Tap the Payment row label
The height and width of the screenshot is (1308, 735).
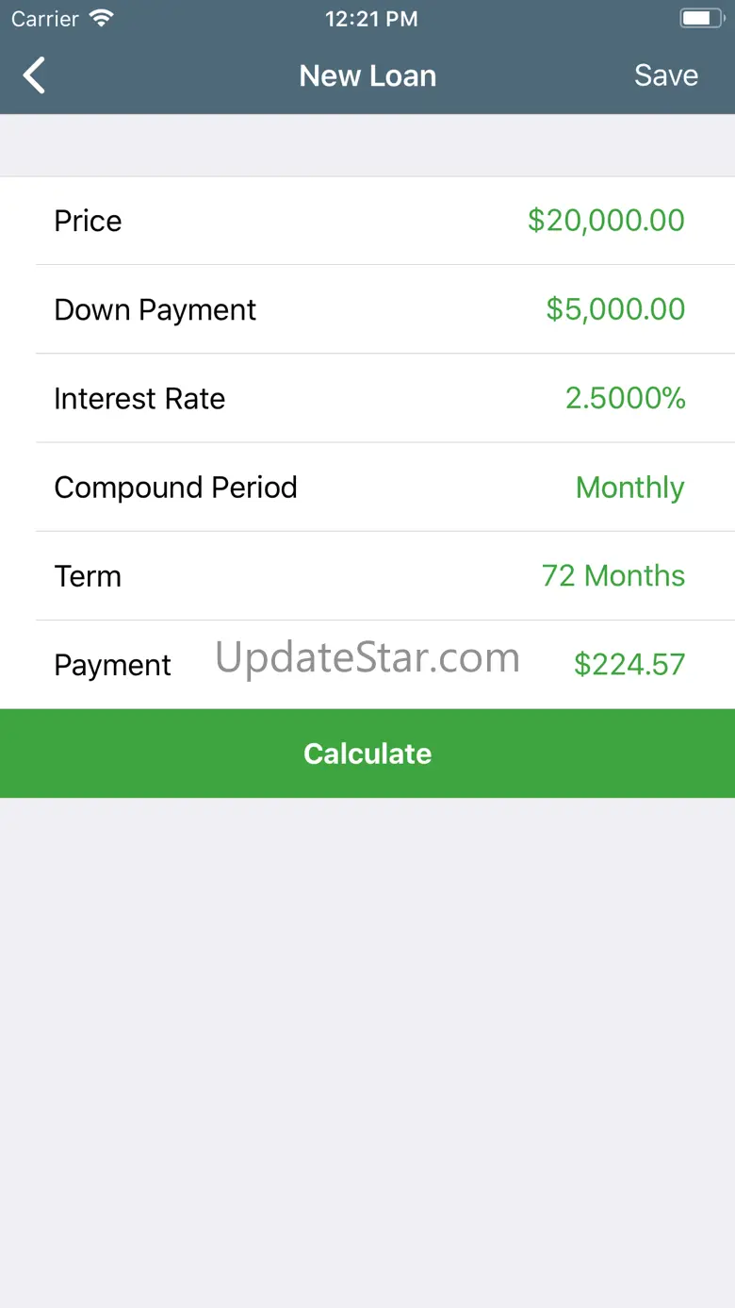point(112,665)
